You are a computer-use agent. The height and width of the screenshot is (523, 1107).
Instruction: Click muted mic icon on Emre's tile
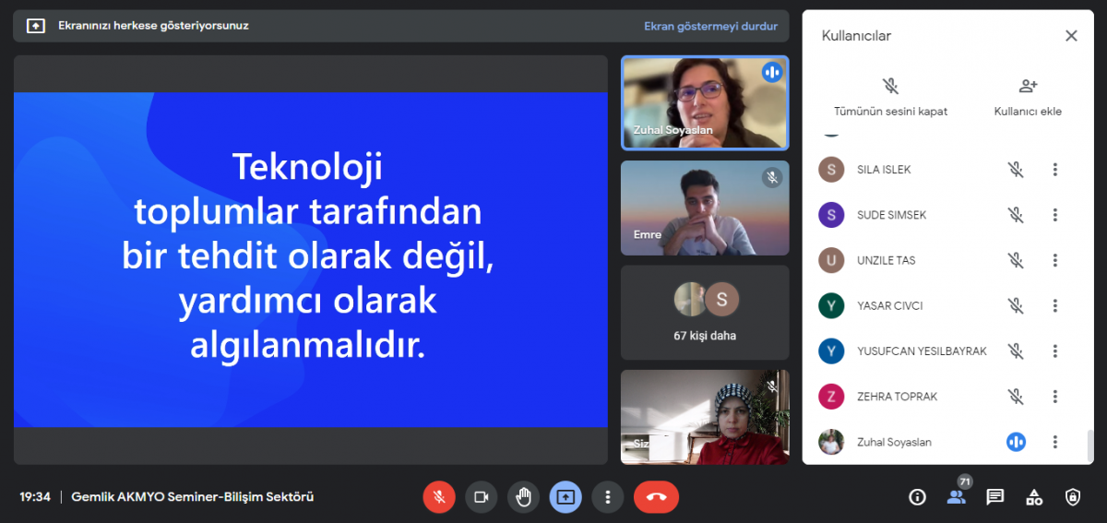[772, 177]
